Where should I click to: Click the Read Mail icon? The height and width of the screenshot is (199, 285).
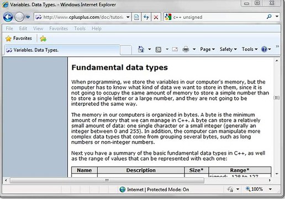click(175, 49)
